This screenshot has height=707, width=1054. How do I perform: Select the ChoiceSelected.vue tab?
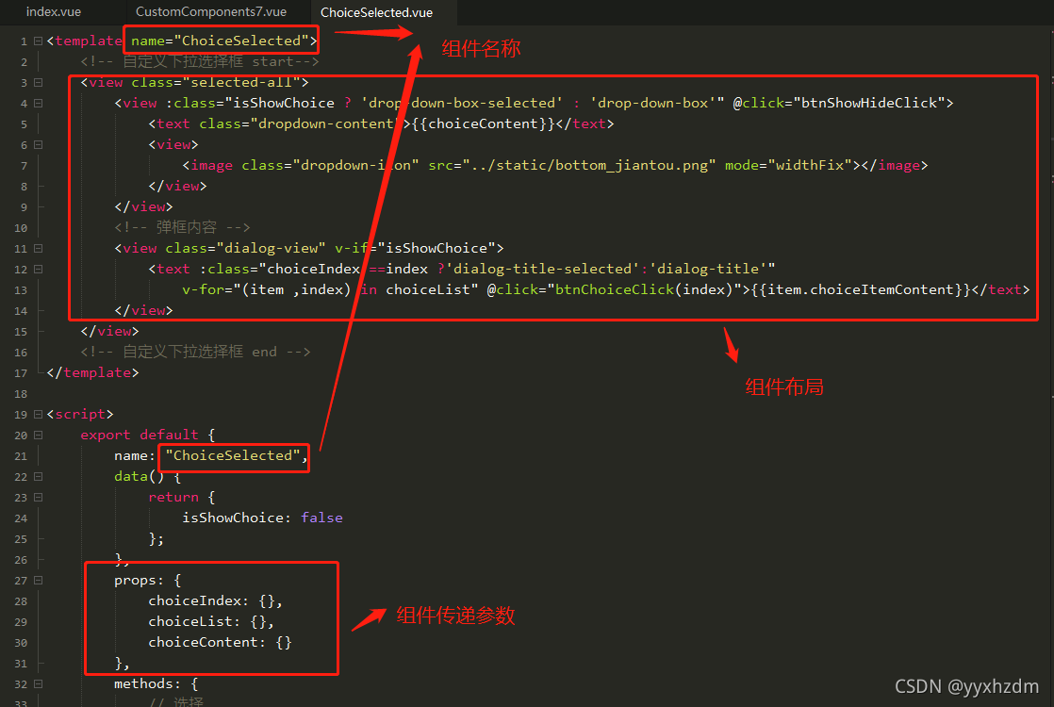point(376,12)
